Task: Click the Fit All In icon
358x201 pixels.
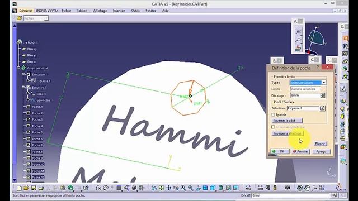Action: [x=161, y=188]
